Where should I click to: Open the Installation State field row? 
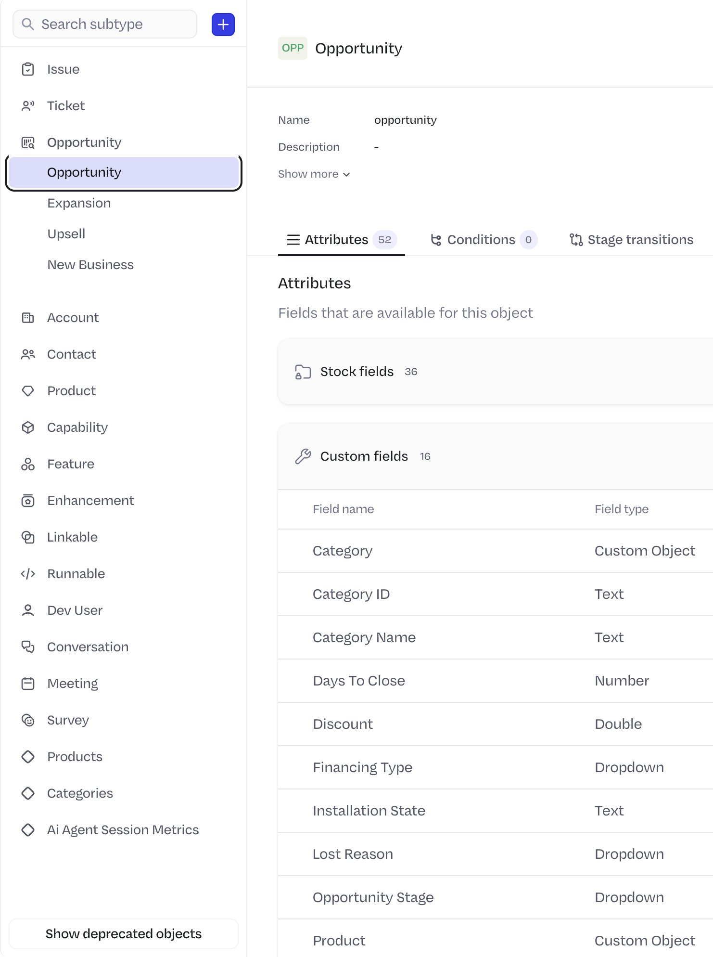[495, 811]
